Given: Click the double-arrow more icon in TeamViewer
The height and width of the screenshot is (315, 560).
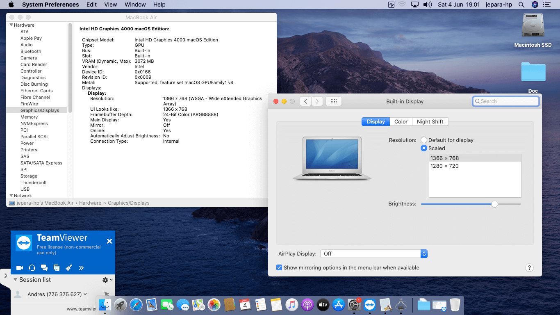Looking at the screenshot, I should [81, 268].
